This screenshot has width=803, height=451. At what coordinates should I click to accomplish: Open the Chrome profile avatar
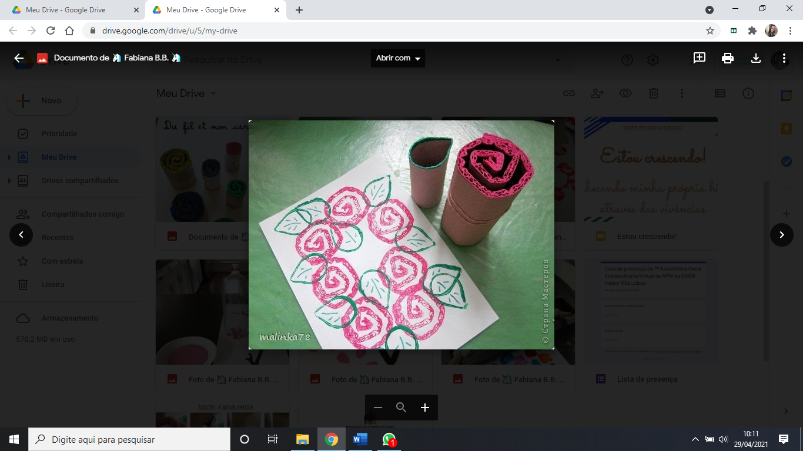coord(771,31)
